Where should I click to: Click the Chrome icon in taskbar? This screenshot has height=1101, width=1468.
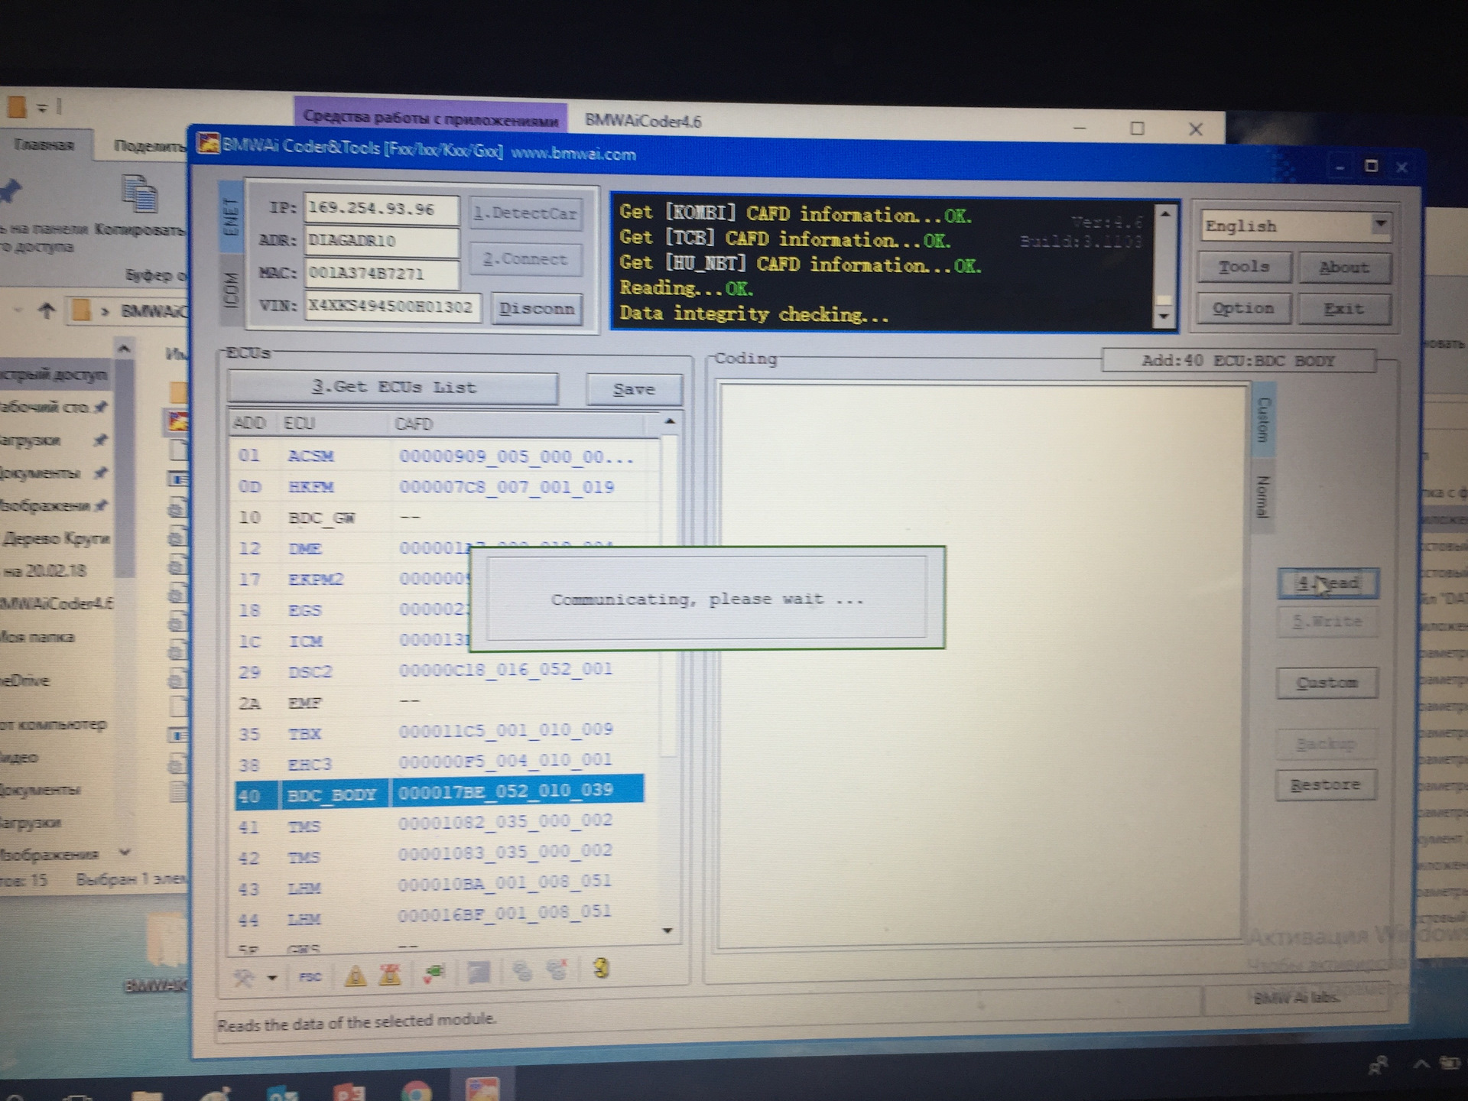416,1092
